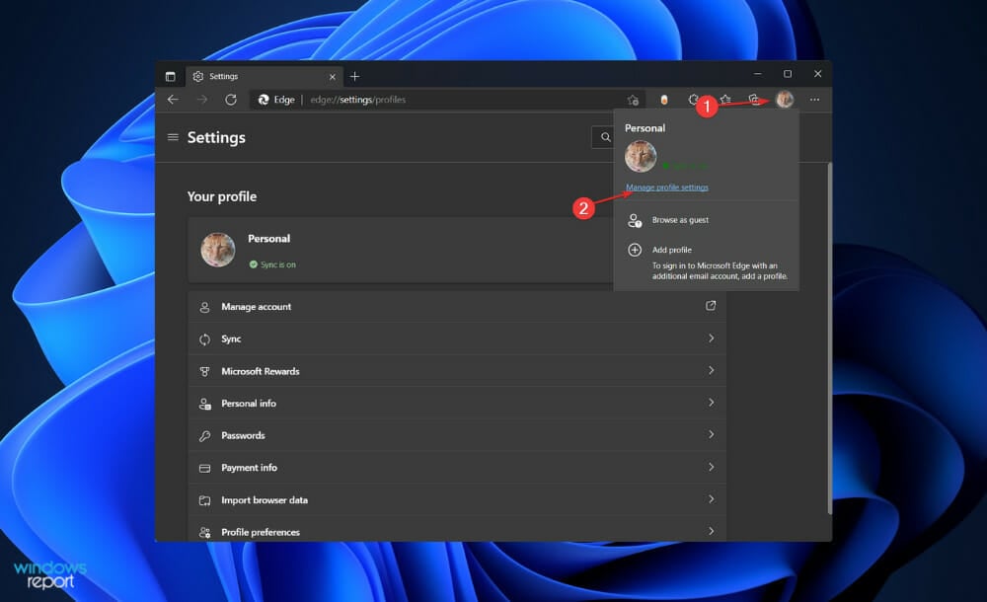987x602 pixels.
Task: Click the Import browser data icon
Action: click(204, 500)
